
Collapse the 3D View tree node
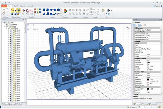tap(3, 22)
